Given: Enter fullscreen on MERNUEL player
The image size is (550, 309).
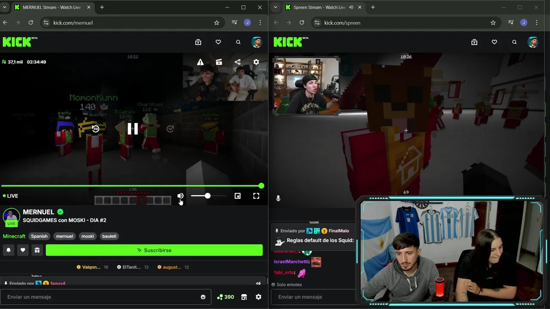Looking at the screenshot, I should [x=256, y=196].
